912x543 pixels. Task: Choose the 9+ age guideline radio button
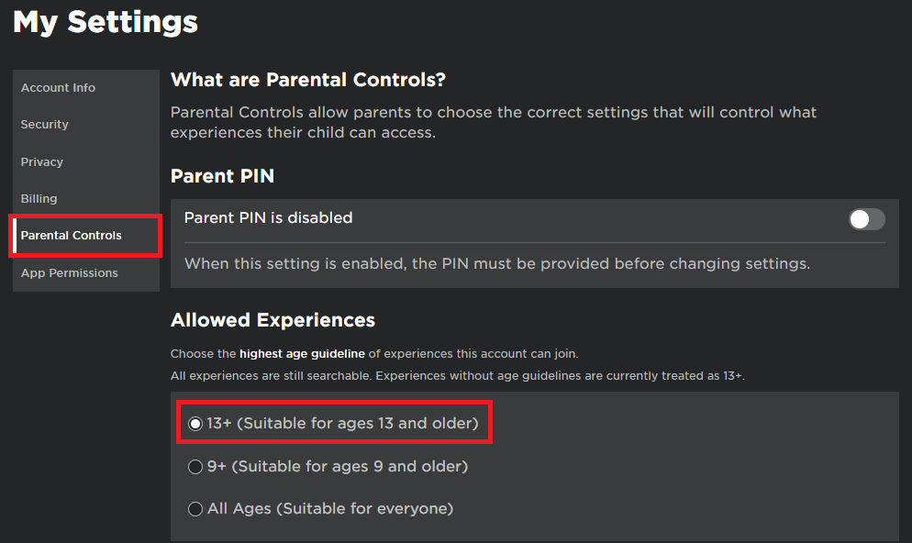coord(195,467)
